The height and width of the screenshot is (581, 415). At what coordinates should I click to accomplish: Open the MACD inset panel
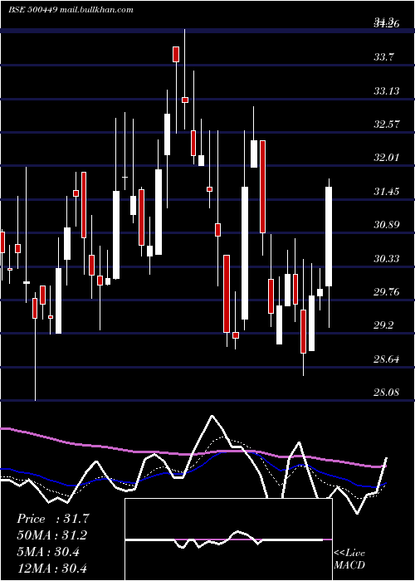228,539
